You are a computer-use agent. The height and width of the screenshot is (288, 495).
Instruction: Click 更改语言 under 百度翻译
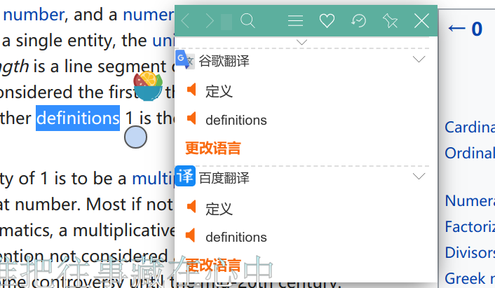pos(213,265)
